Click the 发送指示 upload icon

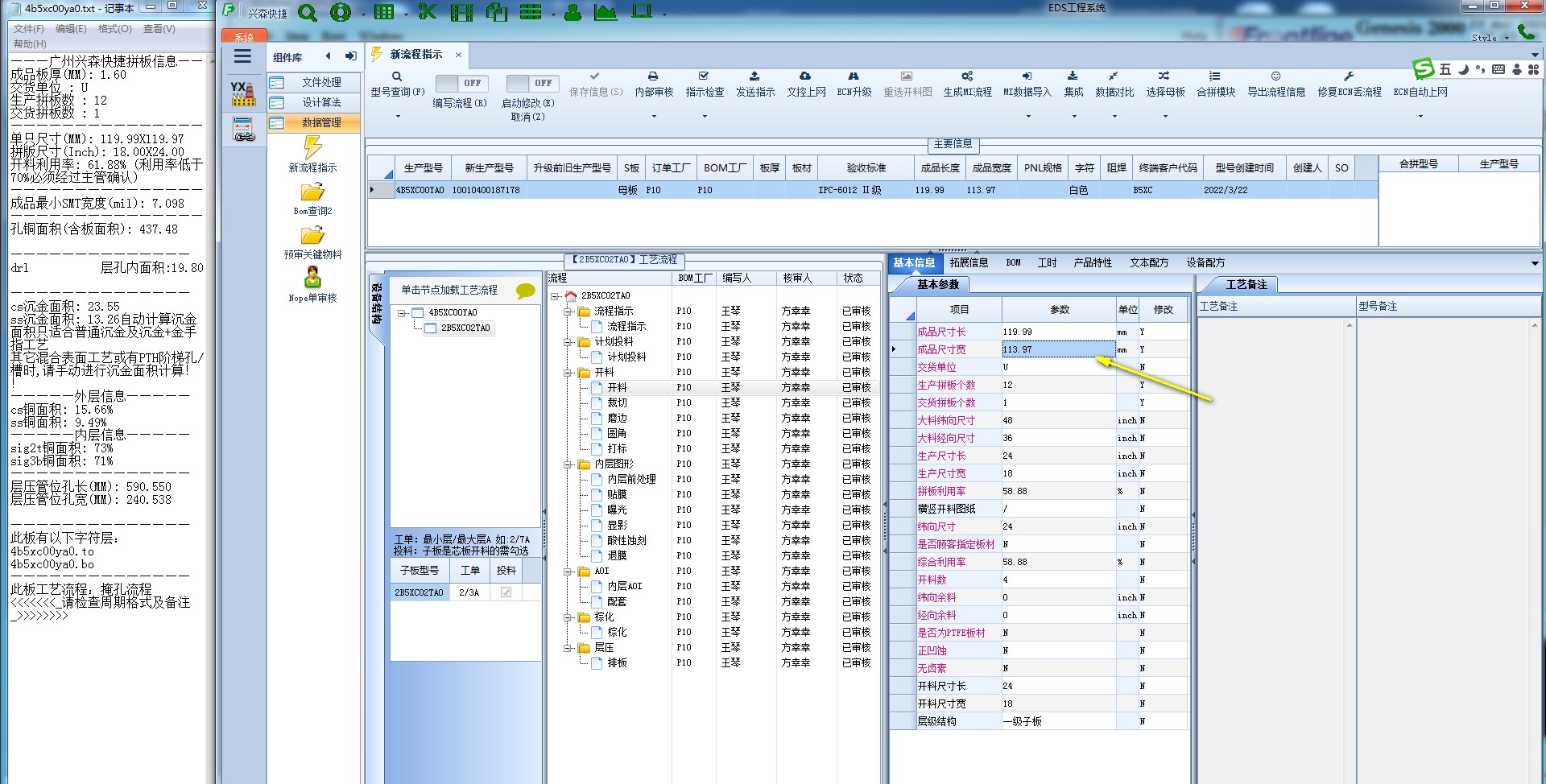[754, 76]
